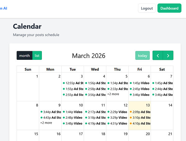Expand '+2 more' events on Thursday March 5
The image size is (186, 141).
pos(113,94)
